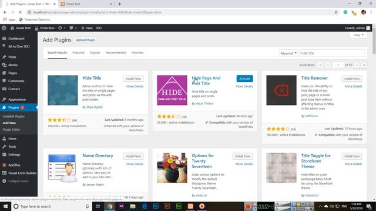The image size is (376, 211).
Task: Collapse the admin sidebar menu
Action: pos(18,181)
